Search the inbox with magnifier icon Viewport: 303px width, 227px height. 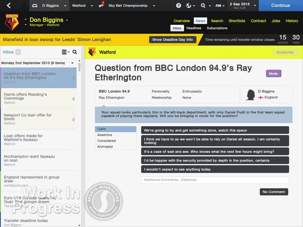75,52
